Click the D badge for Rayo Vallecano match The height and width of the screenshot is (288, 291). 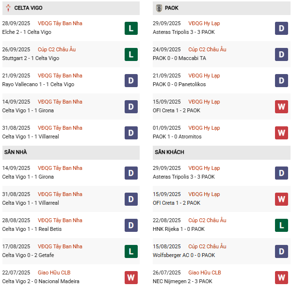pyautogui.click(x=130, y=80)
